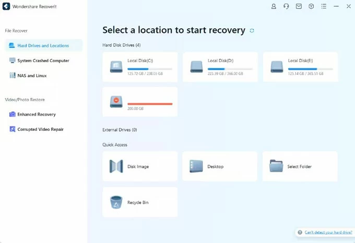The width and height of the screenshot is (355, 243).
Task: Click Local Disk(C:) usage bar
Action: (150, 69)
